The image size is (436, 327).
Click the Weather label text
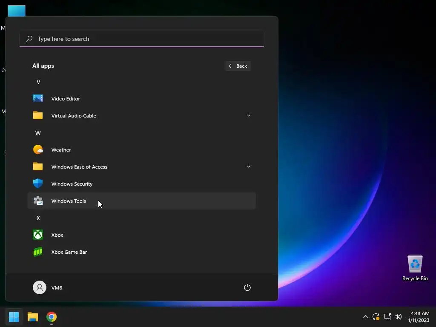[61, 149]
